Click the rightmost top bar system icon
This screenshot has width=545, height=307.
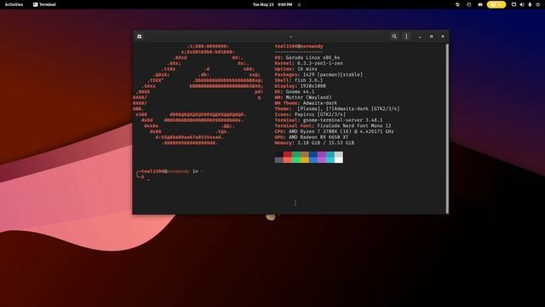pyautogui.click(x=537, y=4)
